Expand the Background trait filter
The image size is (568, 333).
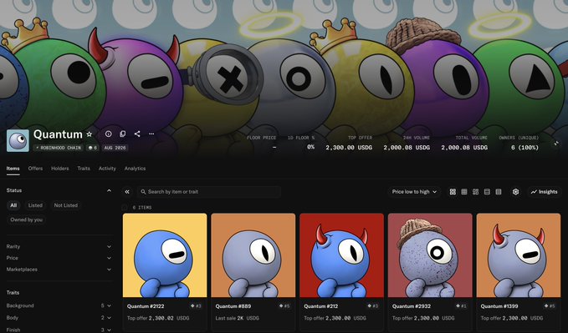(x=59, y=306)
